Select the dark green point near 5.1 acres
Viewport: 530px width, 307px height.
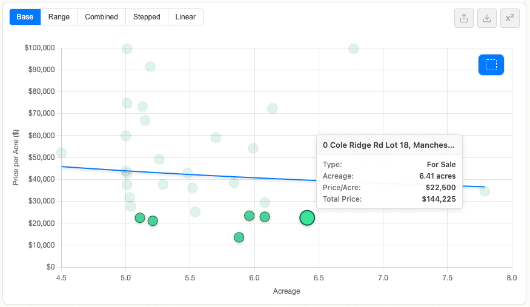(x=140, y=218)
